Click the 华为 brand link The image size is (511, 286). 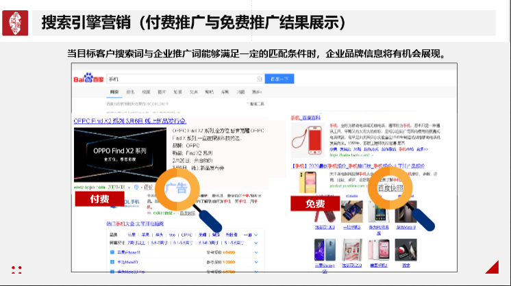(159, 235)
